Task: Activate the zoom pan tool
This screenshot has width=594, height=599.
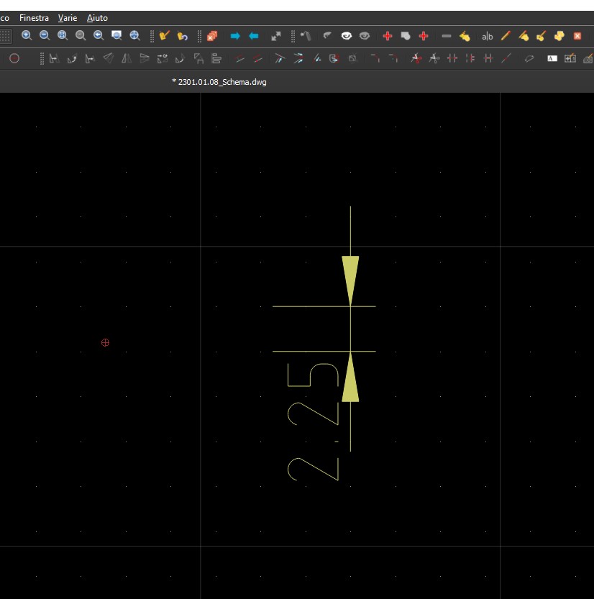Action: [x=134, y=36]
